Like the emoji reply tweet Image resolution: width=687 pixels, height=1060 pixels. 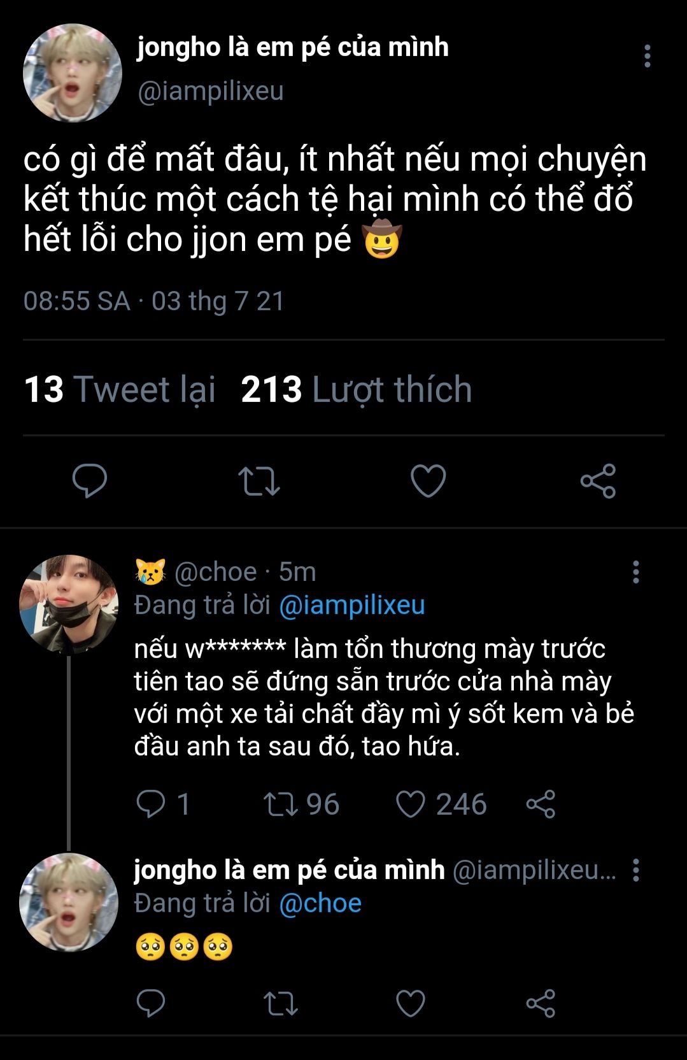click(411, 1003)
